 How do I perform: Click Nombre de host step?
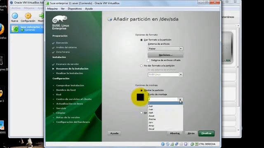coord(66,90)
